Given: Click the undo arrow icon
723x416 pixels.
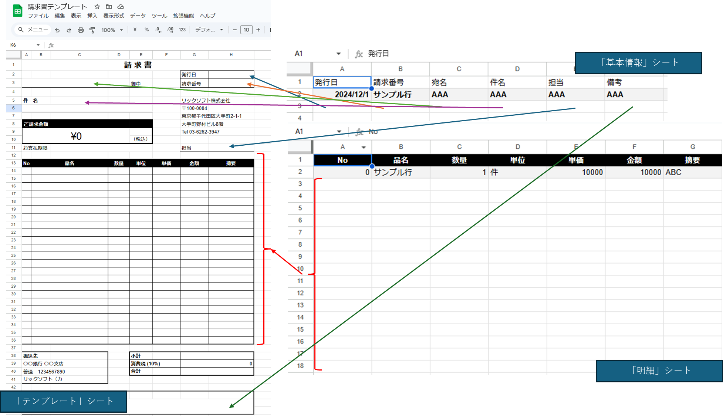Looking at the screenshot, I should pos(57,30).
